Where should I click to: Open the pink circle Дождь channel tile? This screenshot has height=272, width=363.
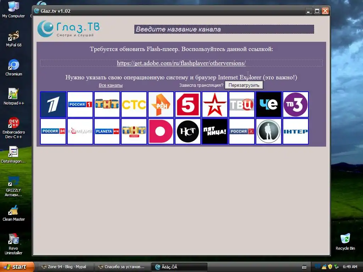coord(161,131)
